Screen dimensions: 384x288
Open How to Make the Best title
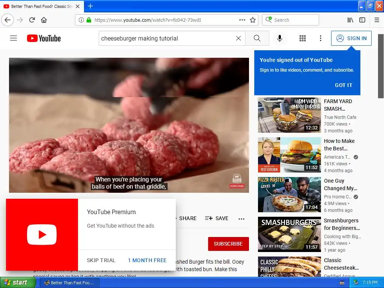pyautogui.click(x=339, y=144)
